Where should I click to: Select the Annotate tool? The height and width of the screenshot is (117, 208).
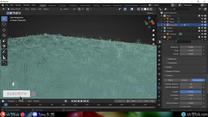[x=4, y=52]
